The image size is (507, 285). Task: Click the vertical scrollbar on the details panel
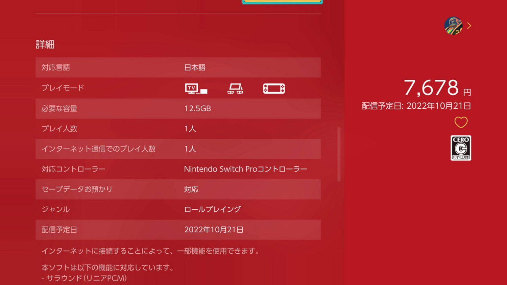pos(339,154)
